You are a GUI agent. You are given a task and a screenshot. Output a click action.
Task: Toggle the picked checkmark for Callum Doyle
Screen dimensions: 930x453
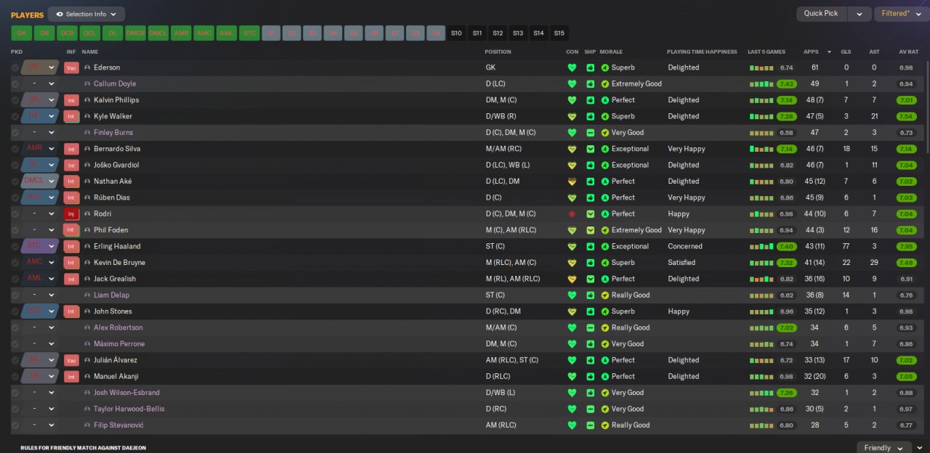(x=15, y=83)
